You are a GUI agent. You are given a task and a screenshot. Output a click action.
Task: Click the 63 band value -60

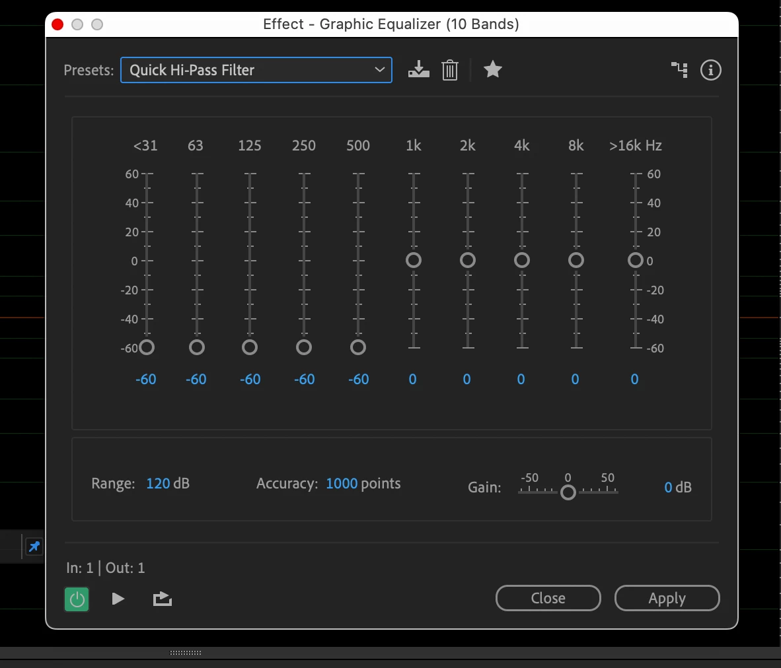pos(196,380)
